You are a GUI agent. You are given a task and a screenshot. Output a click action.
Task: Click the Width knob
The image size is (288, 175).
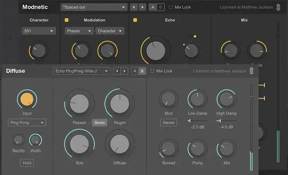coord(35,140)
